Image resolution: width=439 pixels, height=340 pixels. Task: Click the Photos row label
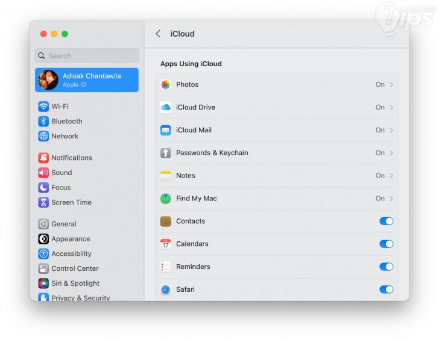[x=188, y=85]
